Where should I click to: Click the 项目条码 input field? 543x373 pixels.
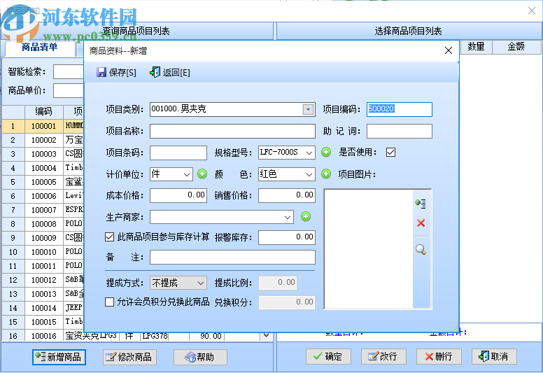coord(178,153)
